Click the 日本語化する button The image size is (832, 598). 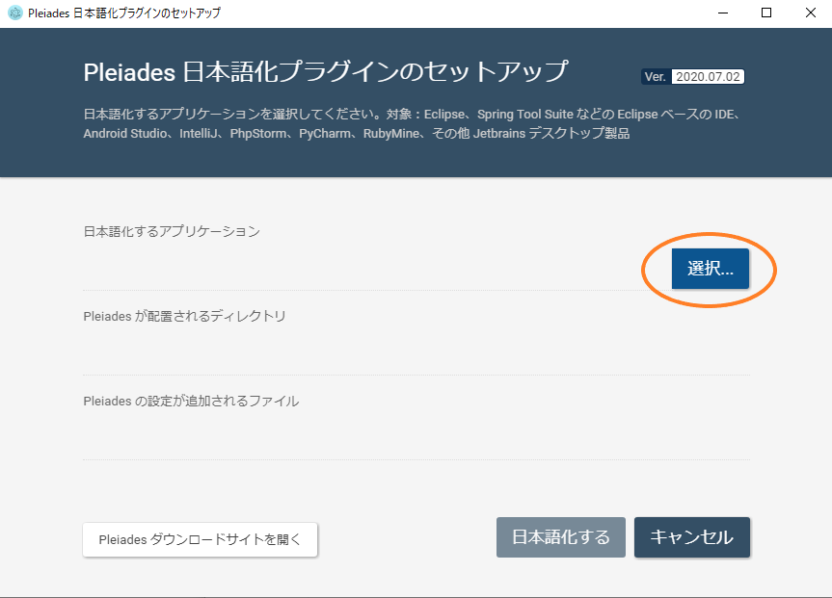560,537
